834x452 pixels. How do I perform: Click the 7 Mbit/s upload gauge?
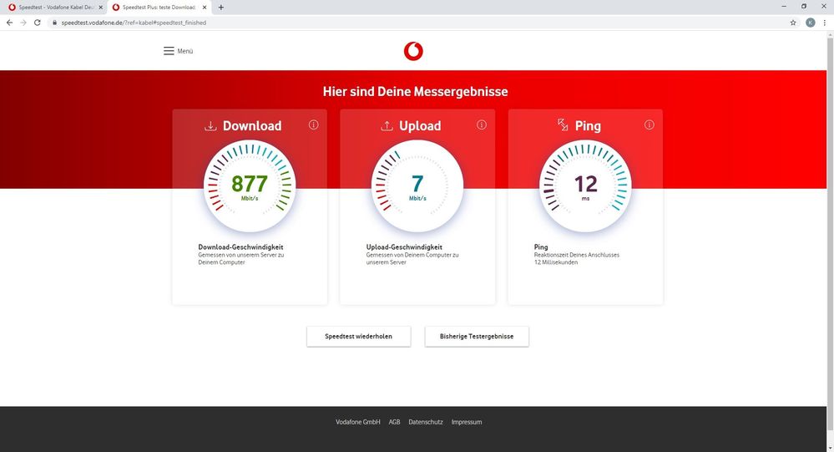(417, 185)
